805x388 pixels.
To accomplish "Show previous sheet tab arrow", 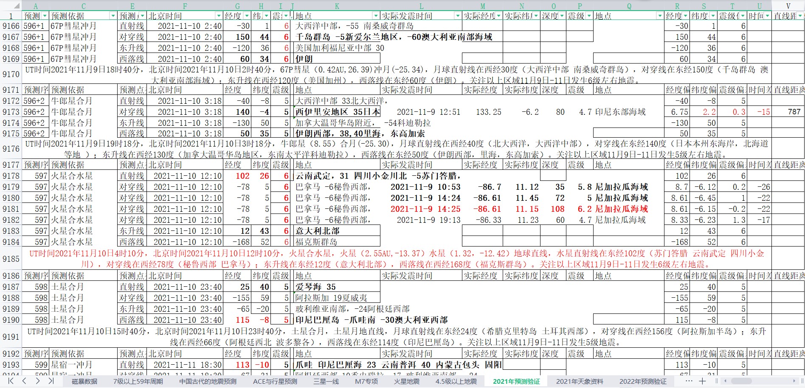I will point(24,381).
